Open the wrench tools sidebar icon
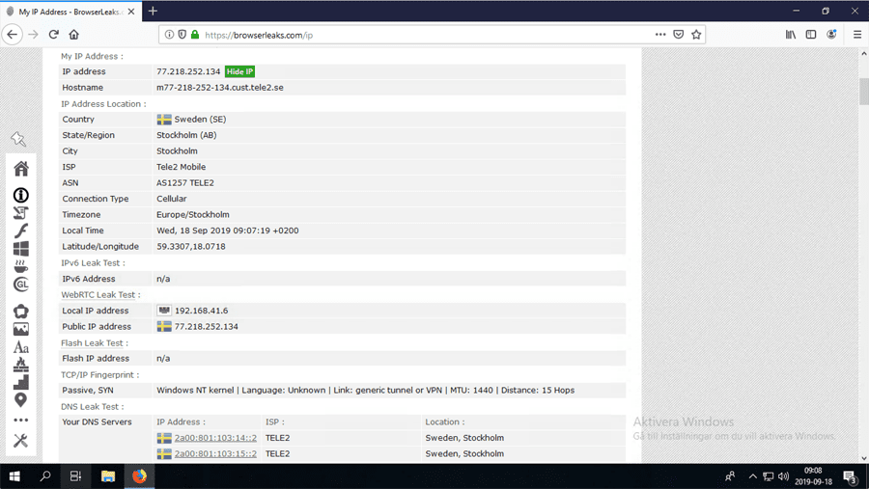Image resolution: width=869 pixels, height=489 pixels. [21, 440]
